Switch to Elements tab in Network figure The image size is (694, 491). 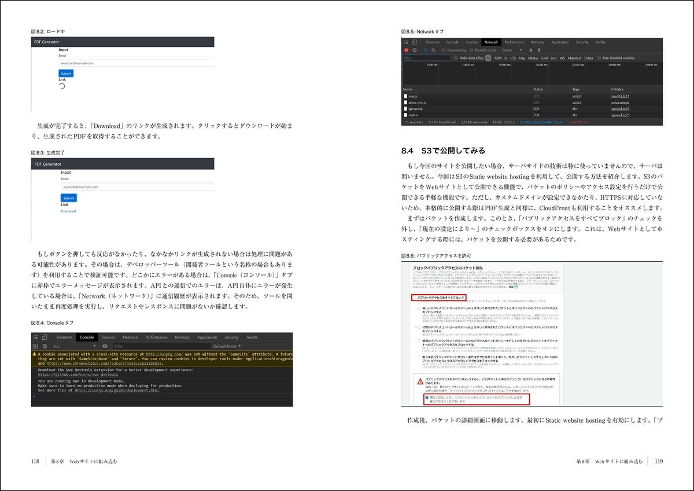(433, 42)
